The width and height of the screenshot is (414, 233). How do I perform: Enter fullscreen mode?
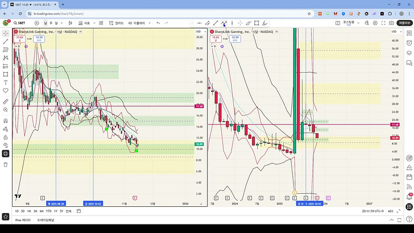383,23
